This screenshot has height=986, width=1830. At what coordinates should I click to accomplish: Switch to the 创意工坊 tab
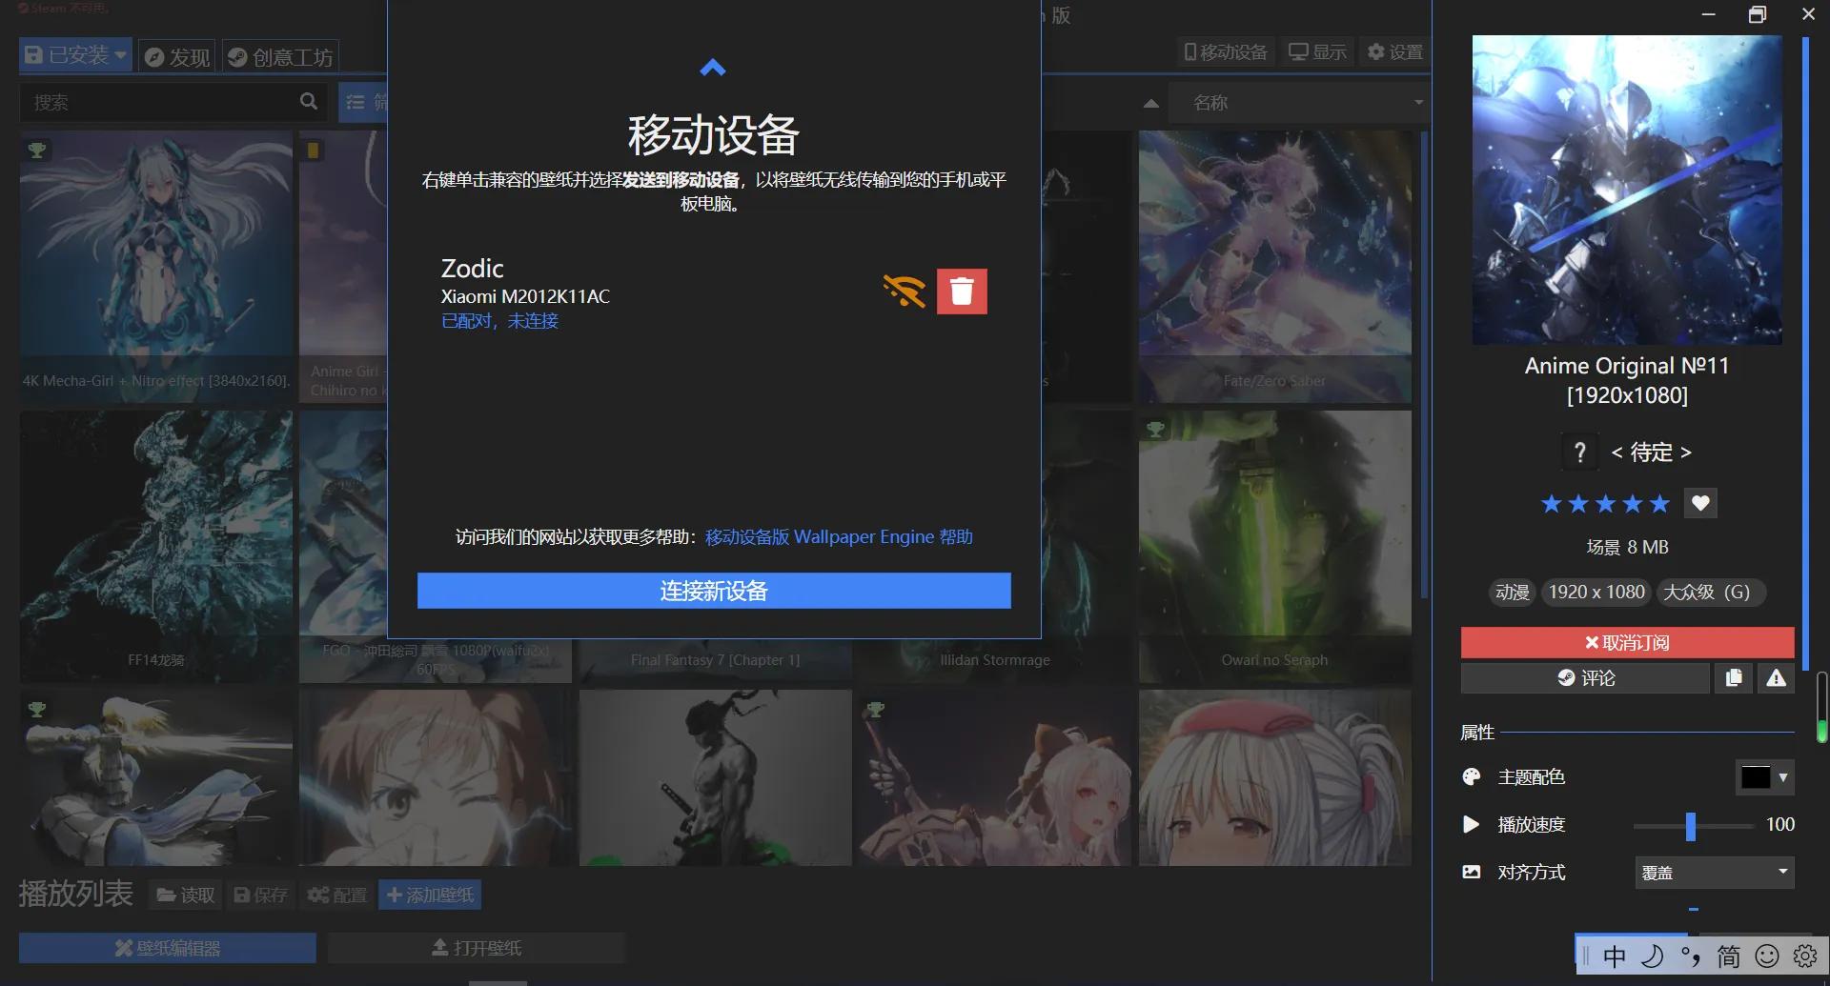[281, 57]
